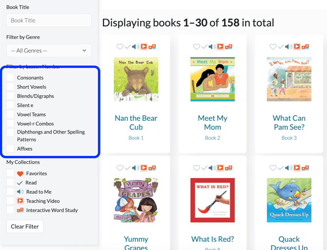The width and height of the screenshot is (327, 250).
Task: Mark What Can Pam See? as read checkmark
Action: (x=281, y=47)
